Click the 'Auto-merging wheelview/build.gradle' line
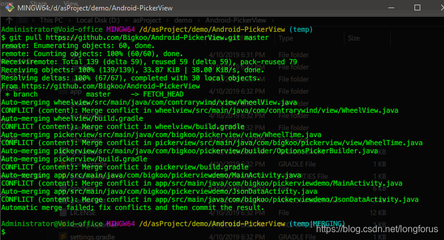Screen dimensions: 444x240 coord(72,119)
